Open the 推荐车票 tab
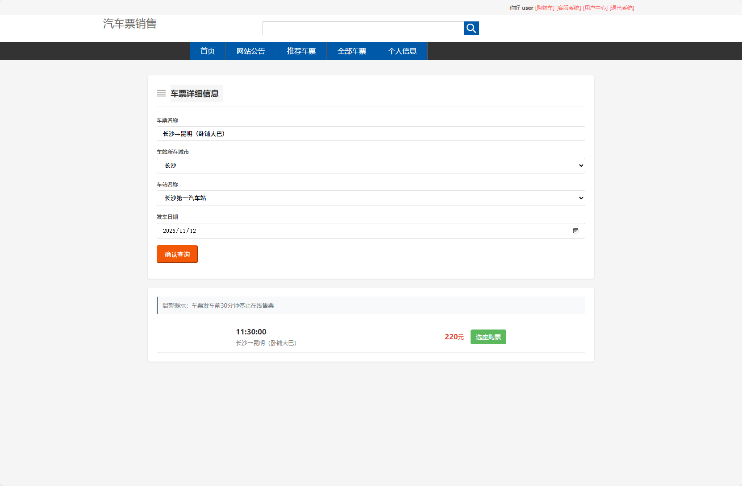Image resolution: width=742 pixels, height=486 pixels. (301, 51)
